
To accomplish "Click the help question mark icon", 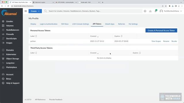I will pos(145,11).
